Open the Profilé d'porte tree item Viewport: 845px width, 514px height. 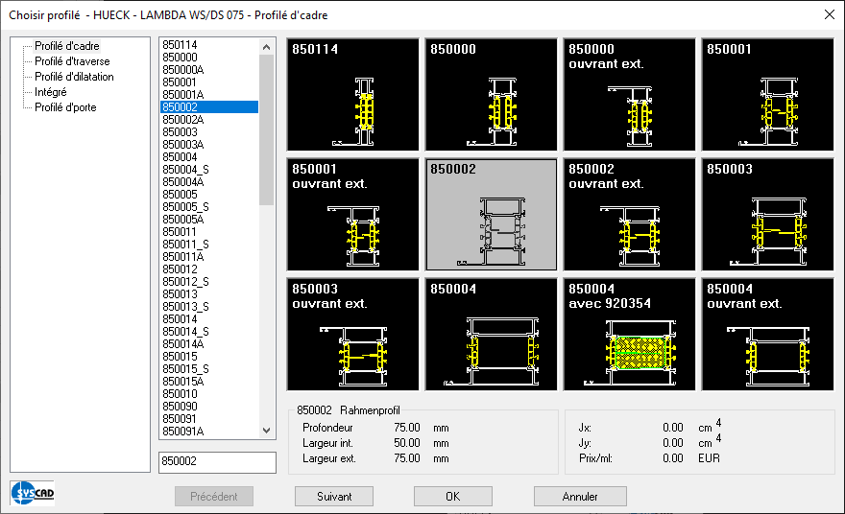pyautogui.click(x=65, y=107)
